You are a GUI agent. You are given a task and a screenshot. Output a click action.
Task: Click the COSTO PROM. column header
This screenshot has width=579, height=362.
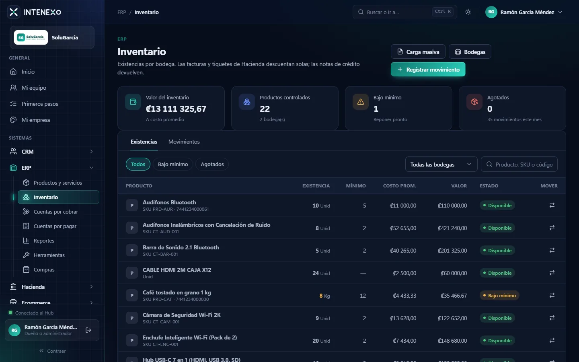(399, 186)
